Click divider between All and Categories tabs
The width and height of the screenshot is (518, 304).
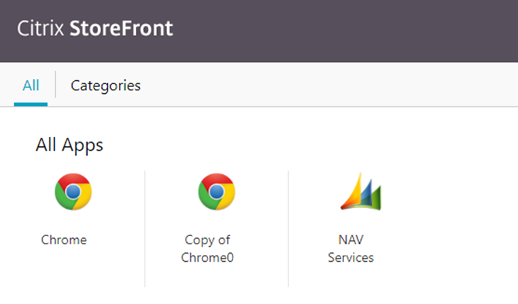point(55,86)
